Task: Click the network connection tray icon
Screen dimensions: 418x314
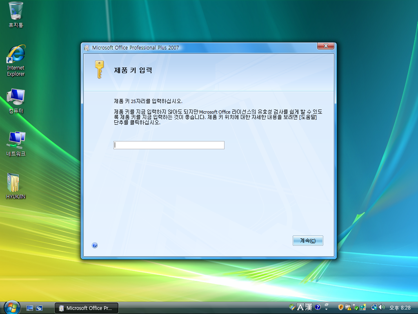Action: pos(374,307)
